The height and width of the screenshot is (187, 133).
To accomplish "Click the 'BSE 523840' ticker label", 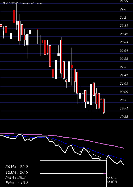I will coord(11,3).
